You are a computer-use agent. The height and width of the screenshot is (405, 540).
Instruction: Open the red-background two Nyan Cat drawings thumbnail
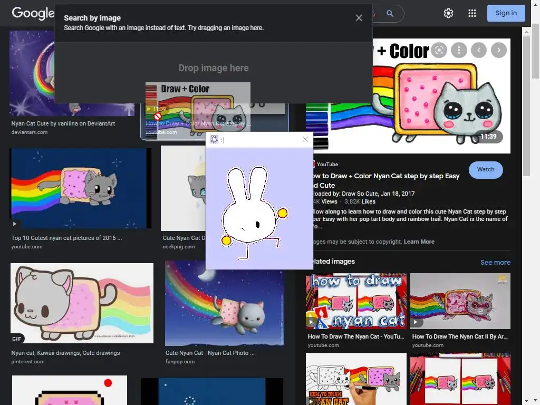(x=460, y=379)
